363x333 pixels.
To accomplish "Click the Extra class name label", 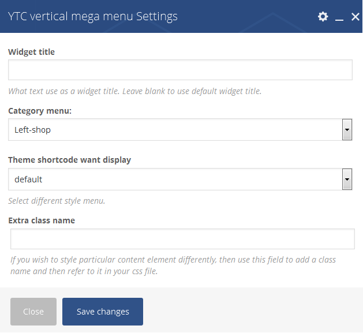I will coord(42,220).
